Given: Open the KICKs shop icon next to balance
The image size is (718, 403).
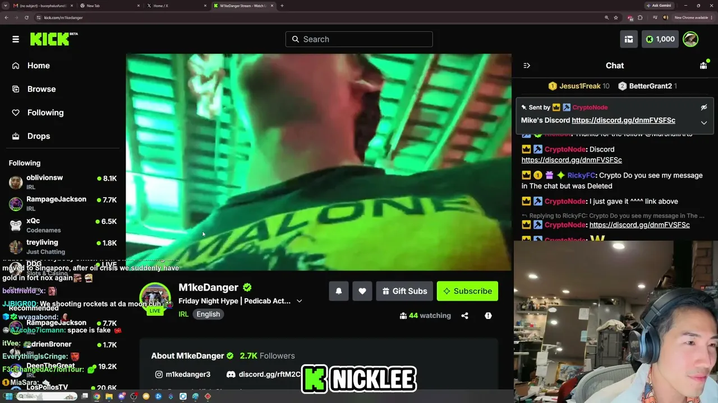Looking at the screenshot, I should [x=629, y=39].
